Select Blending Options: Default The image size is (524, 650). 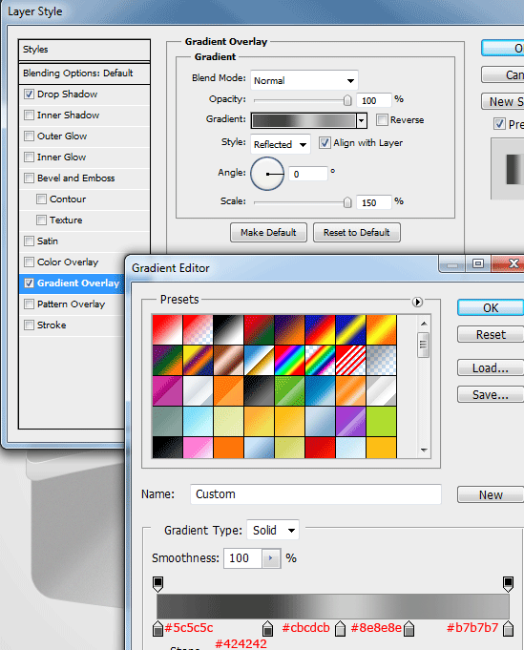(x=84, y=73)
